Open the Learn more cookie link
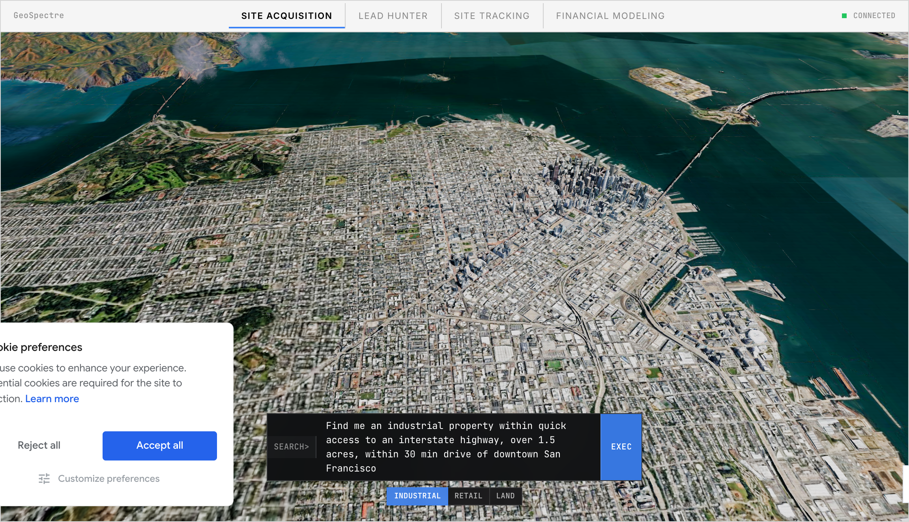 pos(52,399)
